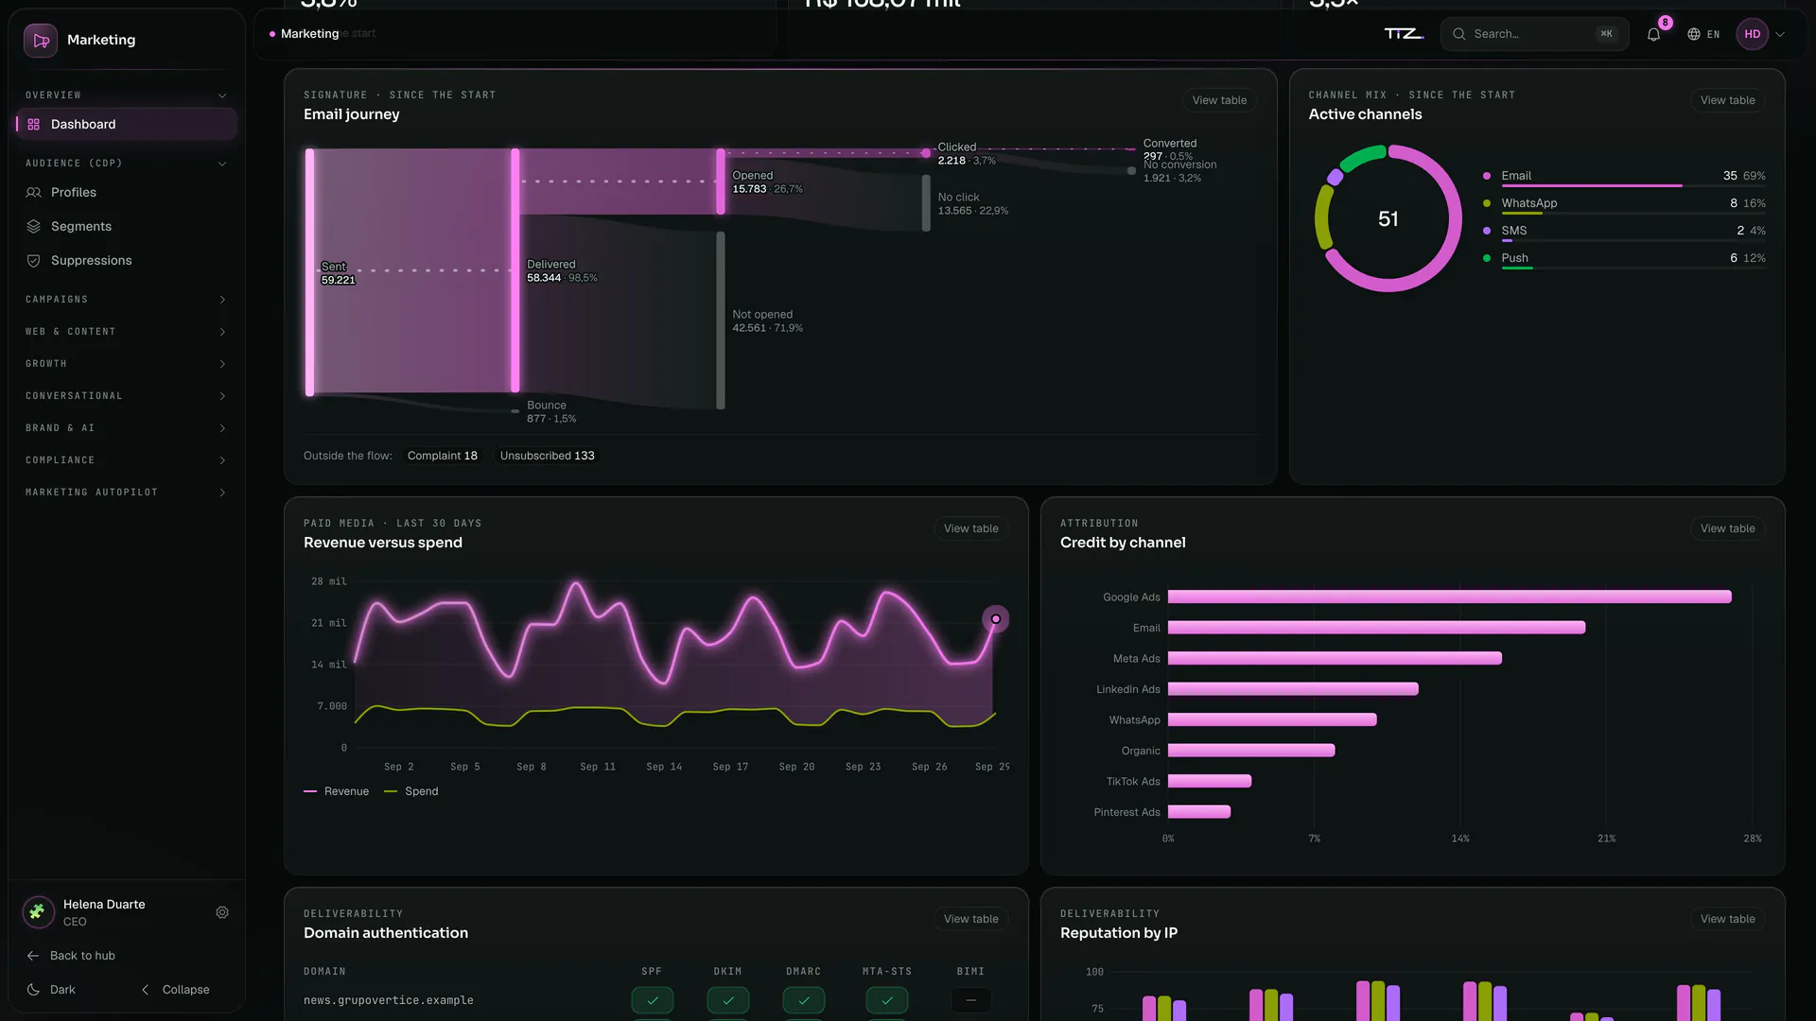1816x1021 pixels.
Task: Expand the Marketing Autopilot section
Action: 127,493
